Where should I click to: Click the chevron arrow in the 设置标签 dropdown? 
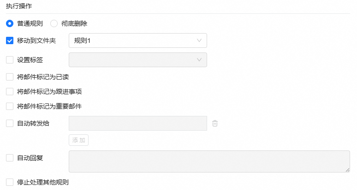point(199,60)
